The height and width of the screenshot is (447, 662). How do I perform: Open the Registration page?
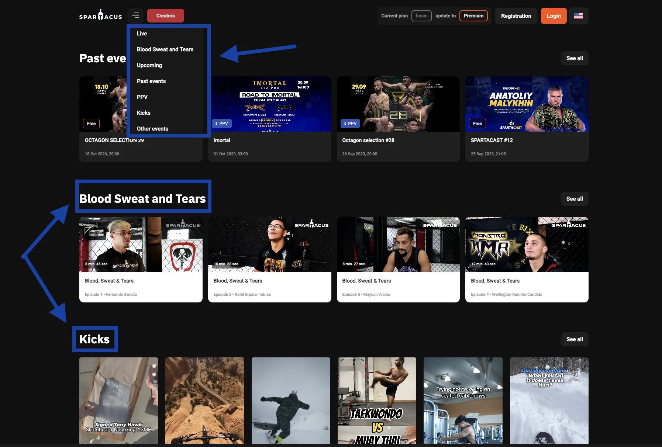click(x=516, y=16)
